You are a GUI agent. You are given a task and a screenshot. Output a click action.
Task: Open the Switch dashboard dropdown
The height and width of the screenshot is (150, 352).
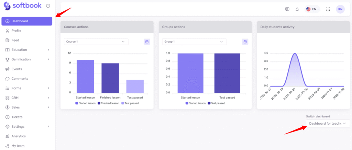coord(328,124)
